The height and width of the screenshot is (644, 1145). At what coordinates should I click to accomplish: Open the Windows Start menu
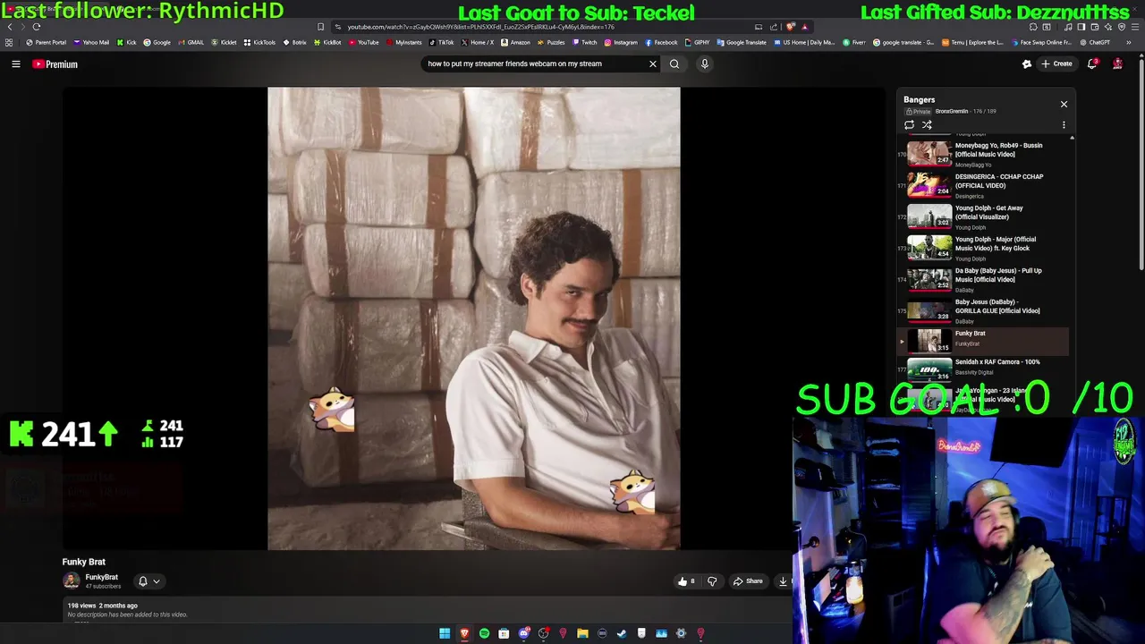tap(445, 633)
